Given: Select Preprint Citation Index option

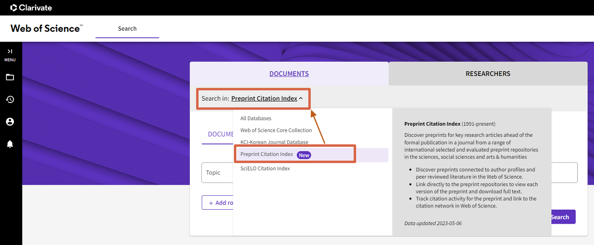Looking at the screenshot, I should point(310,155).
